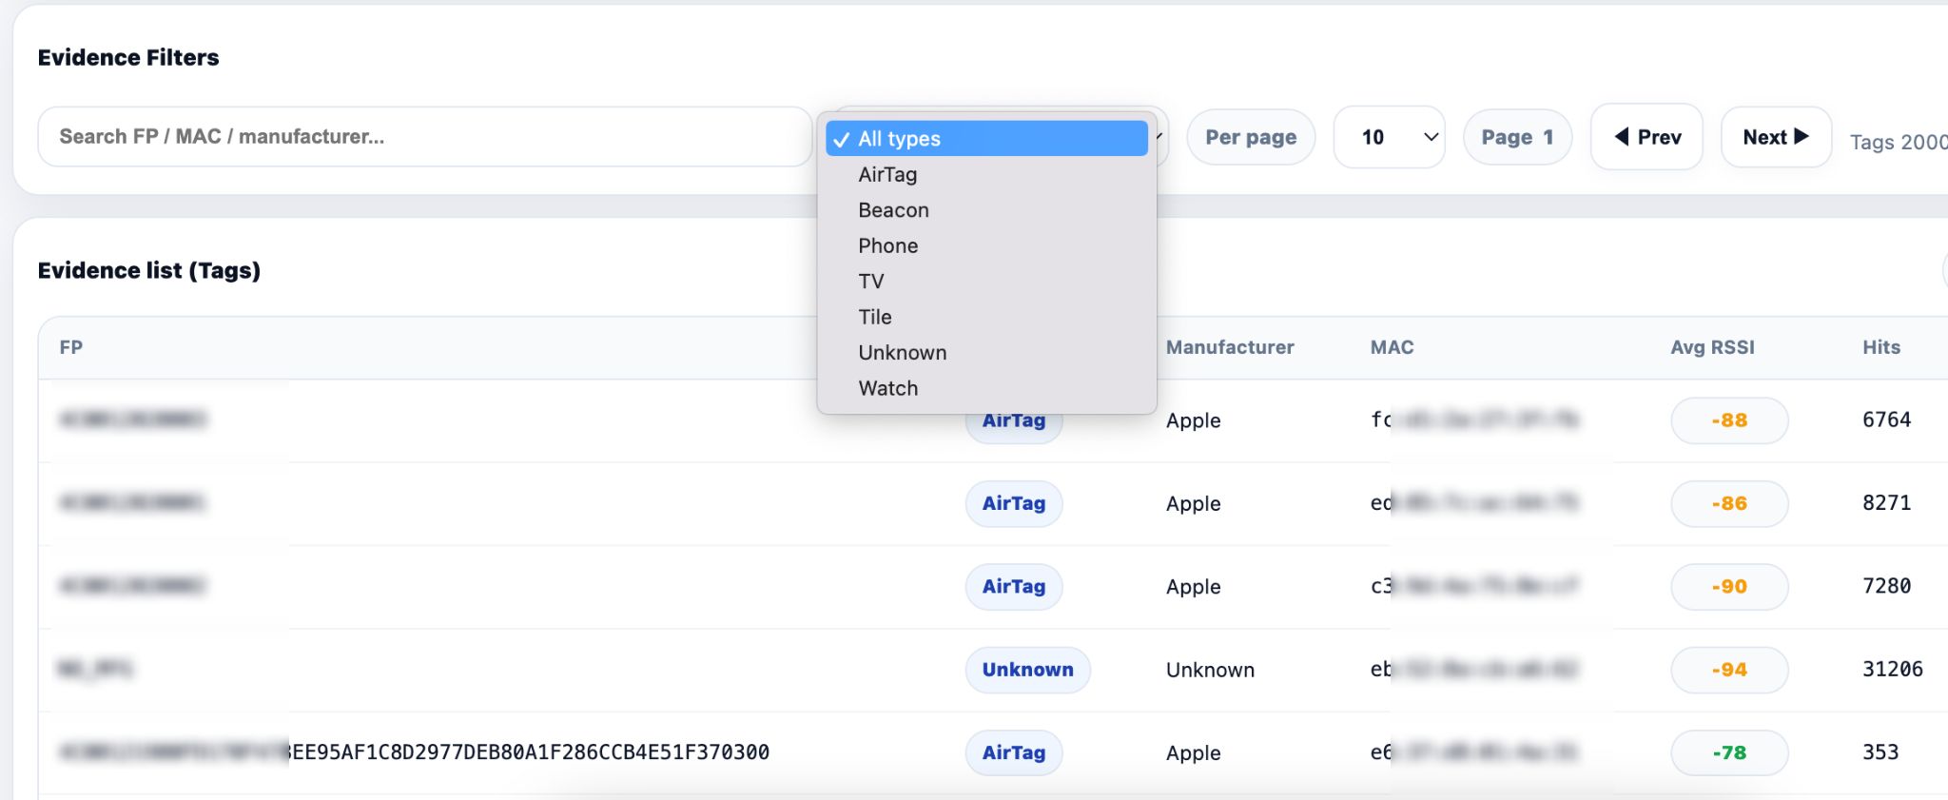The image size is (1948, 800).
Task: Click the -78 green RSSI badge
Action: tap(1728, 752)
